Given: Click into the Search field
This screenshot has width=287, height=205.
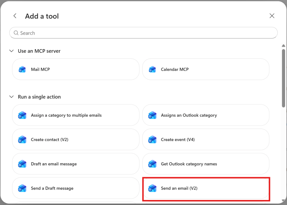Looking at the screenshot, I should (143, 33).
